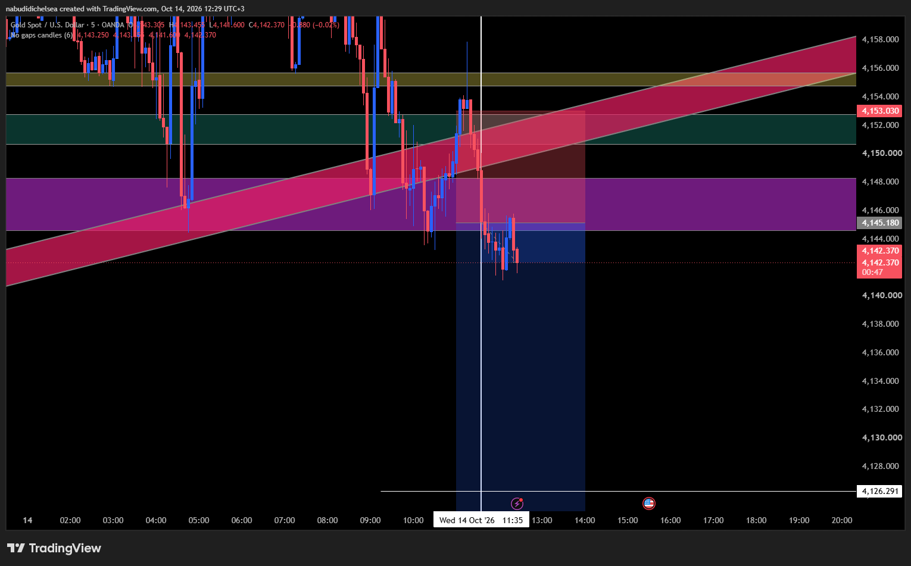Click 4,150.000 on the price axis
The image size is (911, 566).
tap(882, 153)
